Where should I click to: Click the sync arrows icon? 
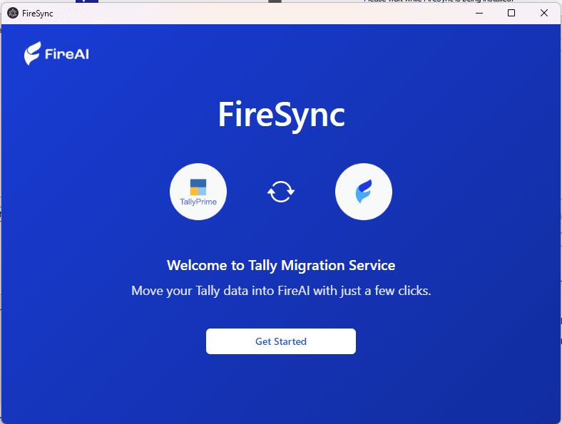(280, 192)
